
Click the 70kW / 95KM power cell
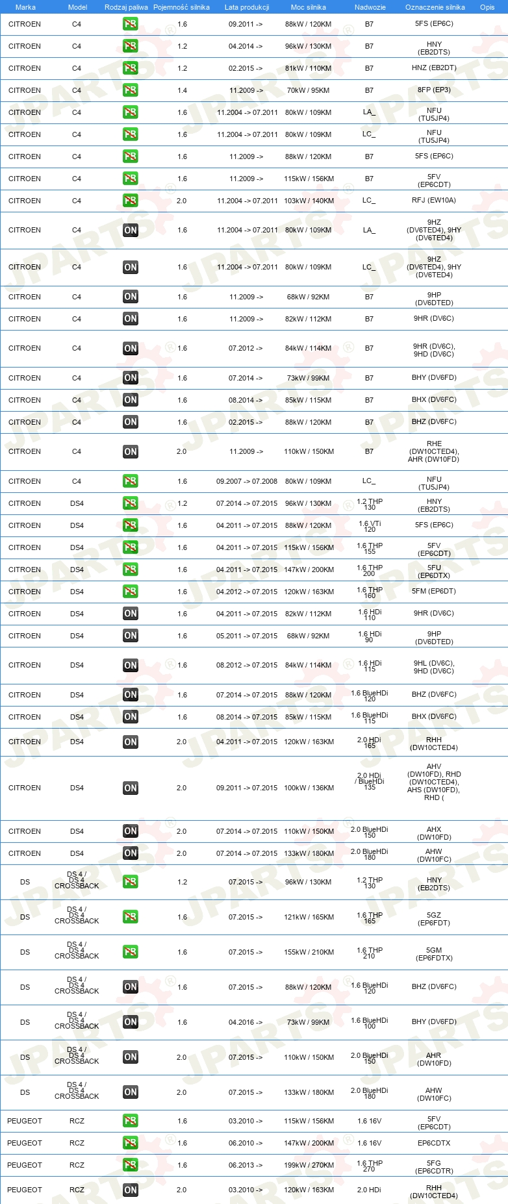(x=309, y=90)
